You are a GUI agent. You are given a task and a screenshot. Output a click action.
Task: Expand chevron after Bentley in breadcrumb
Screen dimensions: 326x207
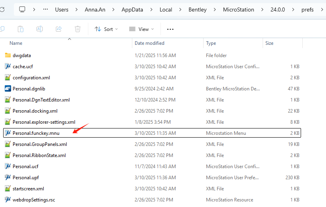pos(215,10)
